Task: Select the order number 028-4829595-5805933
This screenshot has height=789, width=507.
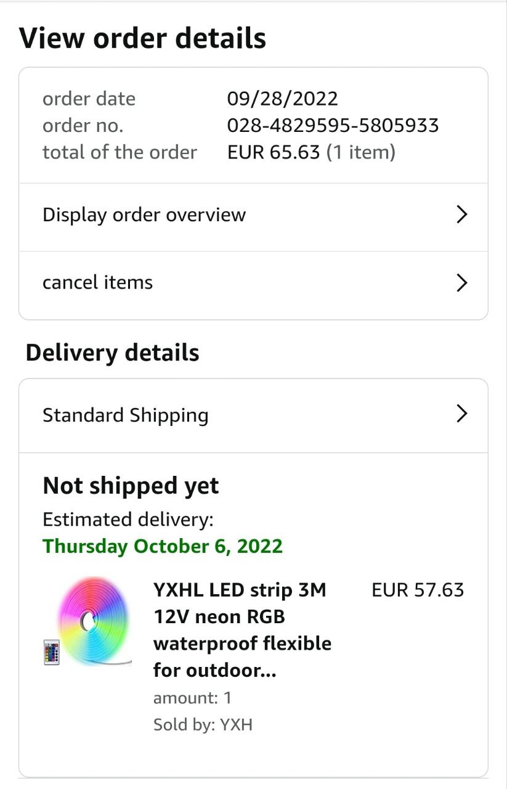Action: (333, 126)
